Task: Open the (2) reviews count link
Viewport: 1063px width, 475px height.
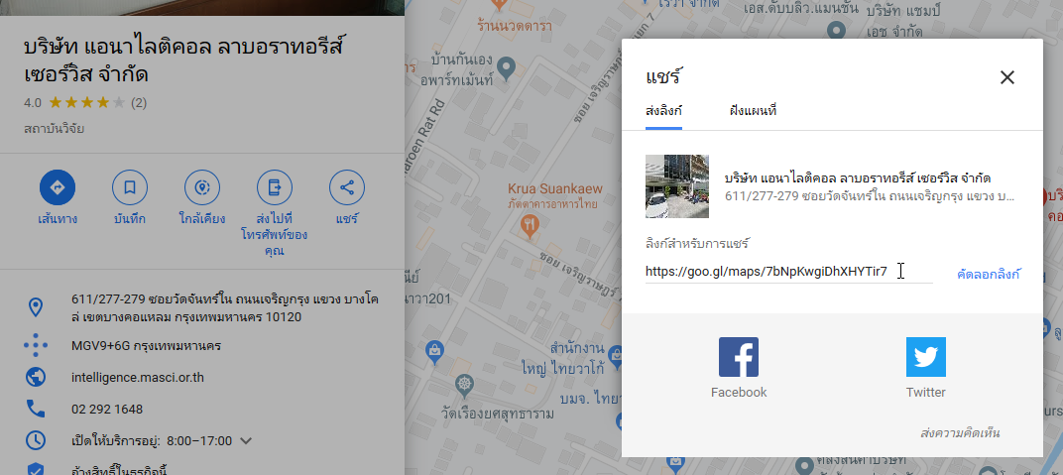Action: 139,103
